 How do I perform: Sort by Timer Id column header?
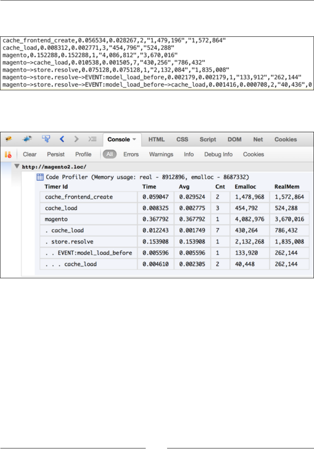click(x=56, y=186)
